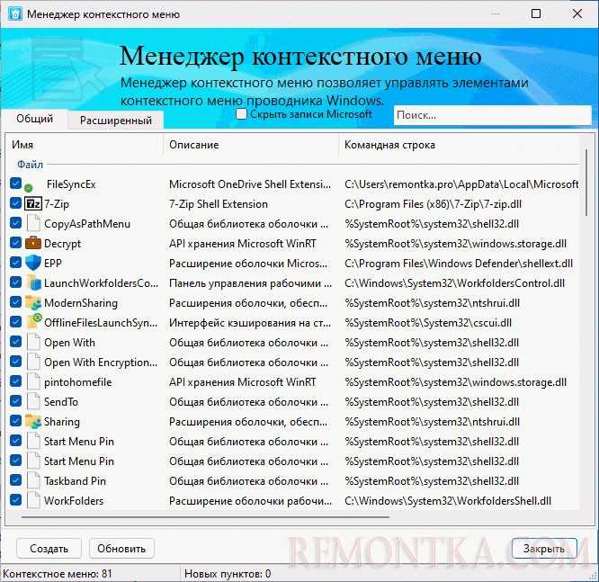Screen dimensions: 599x582
Task: Click the WorkfoldersControl.dll command path
Action: coord(454,283)
